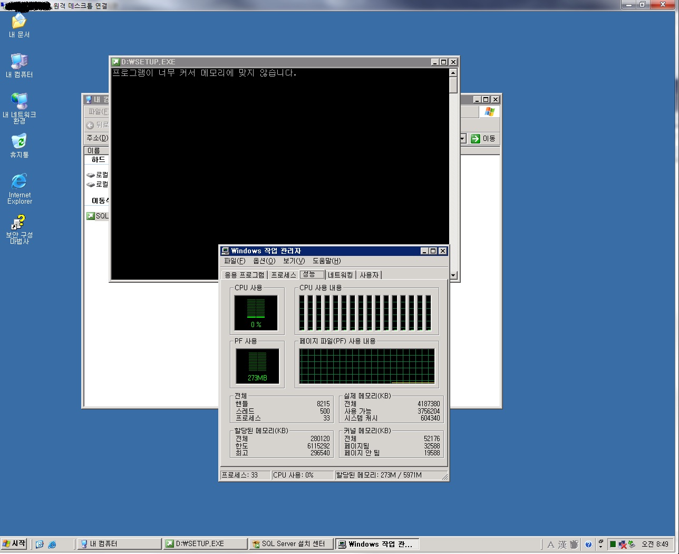Click the CPU 사용 gauge showing 0 %

point(256,313)
